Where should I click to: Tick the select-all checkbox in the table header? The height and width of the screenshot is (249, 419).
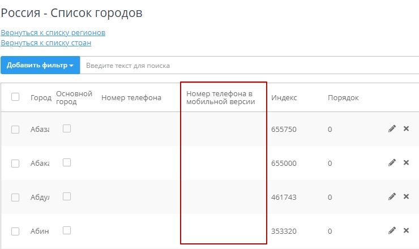pyautogui.click(x=15, y=97)
